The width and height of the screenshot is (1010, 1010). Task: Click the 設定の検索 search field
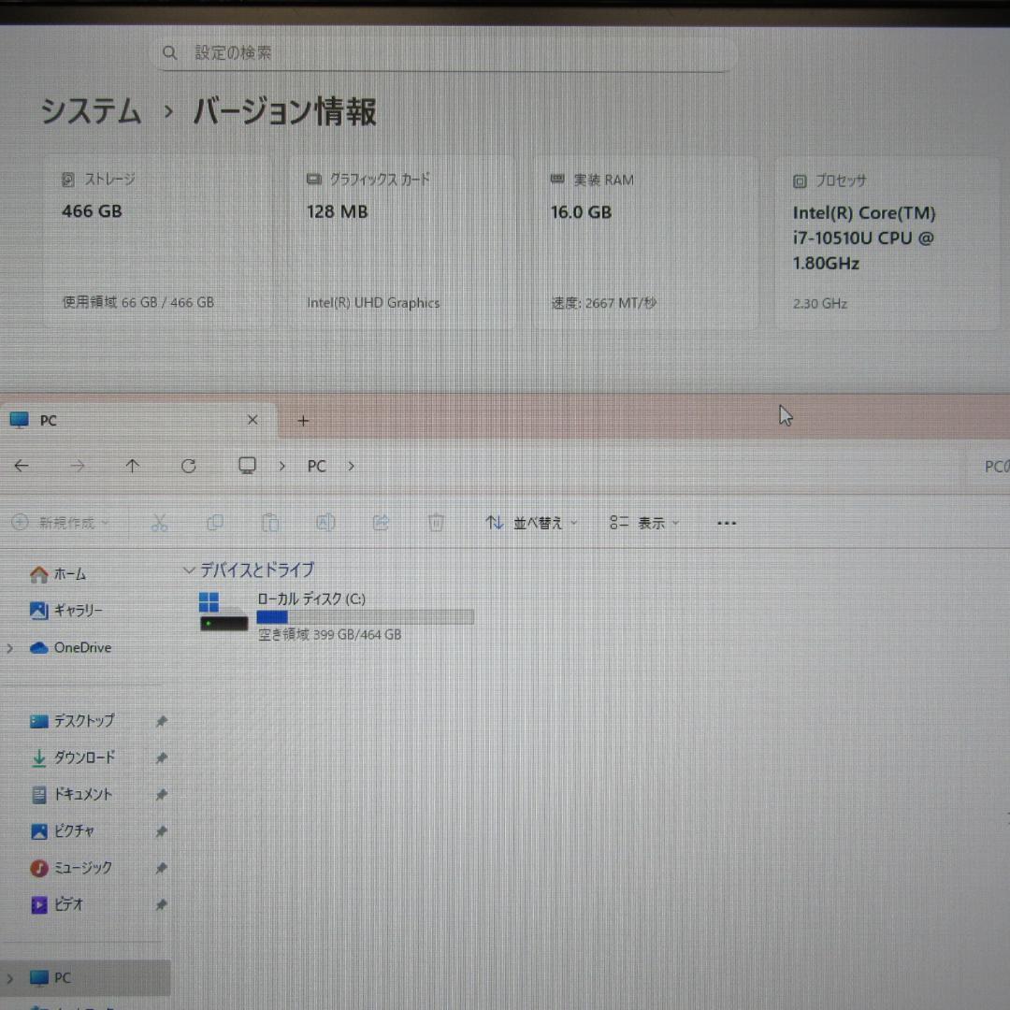pyautogui.click(x=440, y=52)
